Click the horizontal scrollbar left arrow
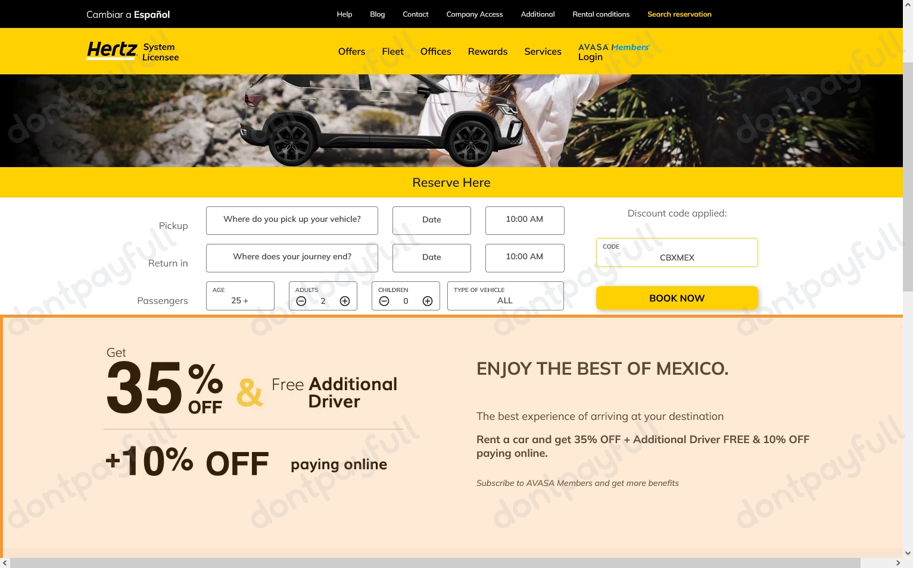The image size is (913, 568). point(5,563)
